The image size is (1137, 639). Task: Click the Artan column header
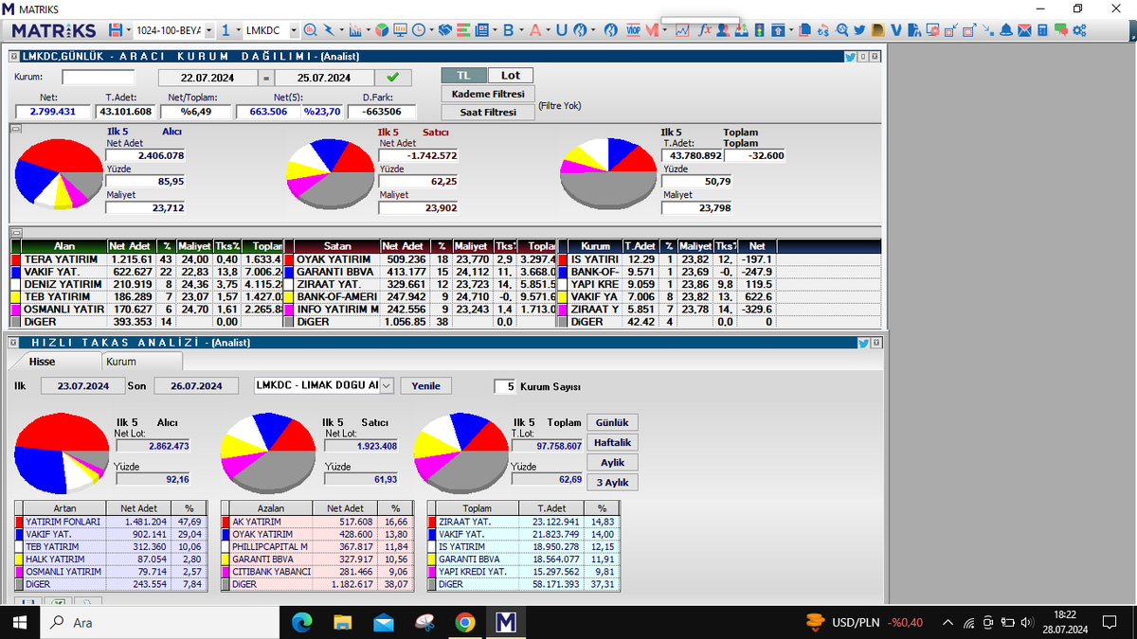pos(65,508)
